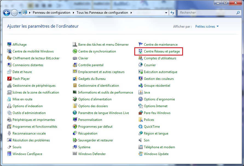Open Options des dossiers

click(93, 106)
